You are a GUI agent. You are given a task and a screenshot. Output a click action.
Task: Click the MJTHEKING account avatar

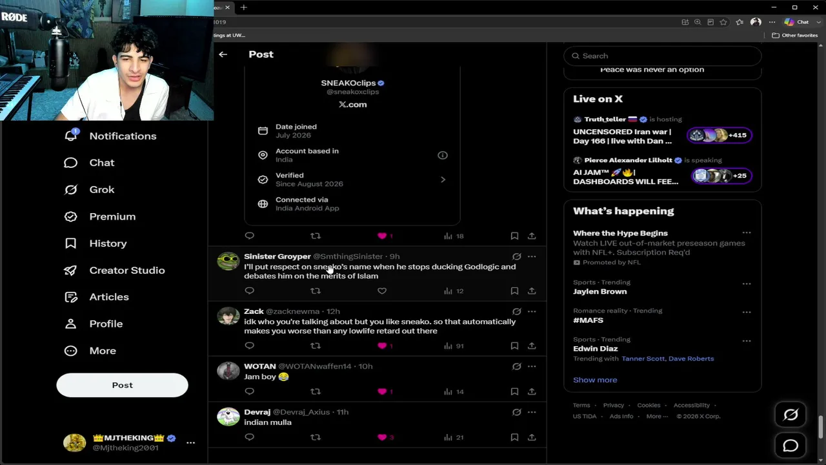74,442
